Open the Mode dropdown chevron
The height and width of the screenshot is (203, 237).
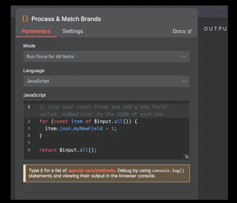[x=184, y=57]
